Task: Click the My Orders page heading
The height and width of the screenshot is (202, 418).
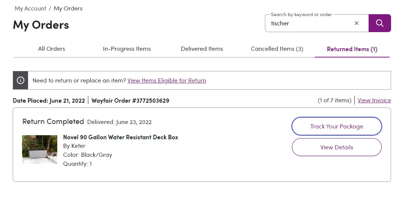Action: pyautogui.click(x=41, y=25)
